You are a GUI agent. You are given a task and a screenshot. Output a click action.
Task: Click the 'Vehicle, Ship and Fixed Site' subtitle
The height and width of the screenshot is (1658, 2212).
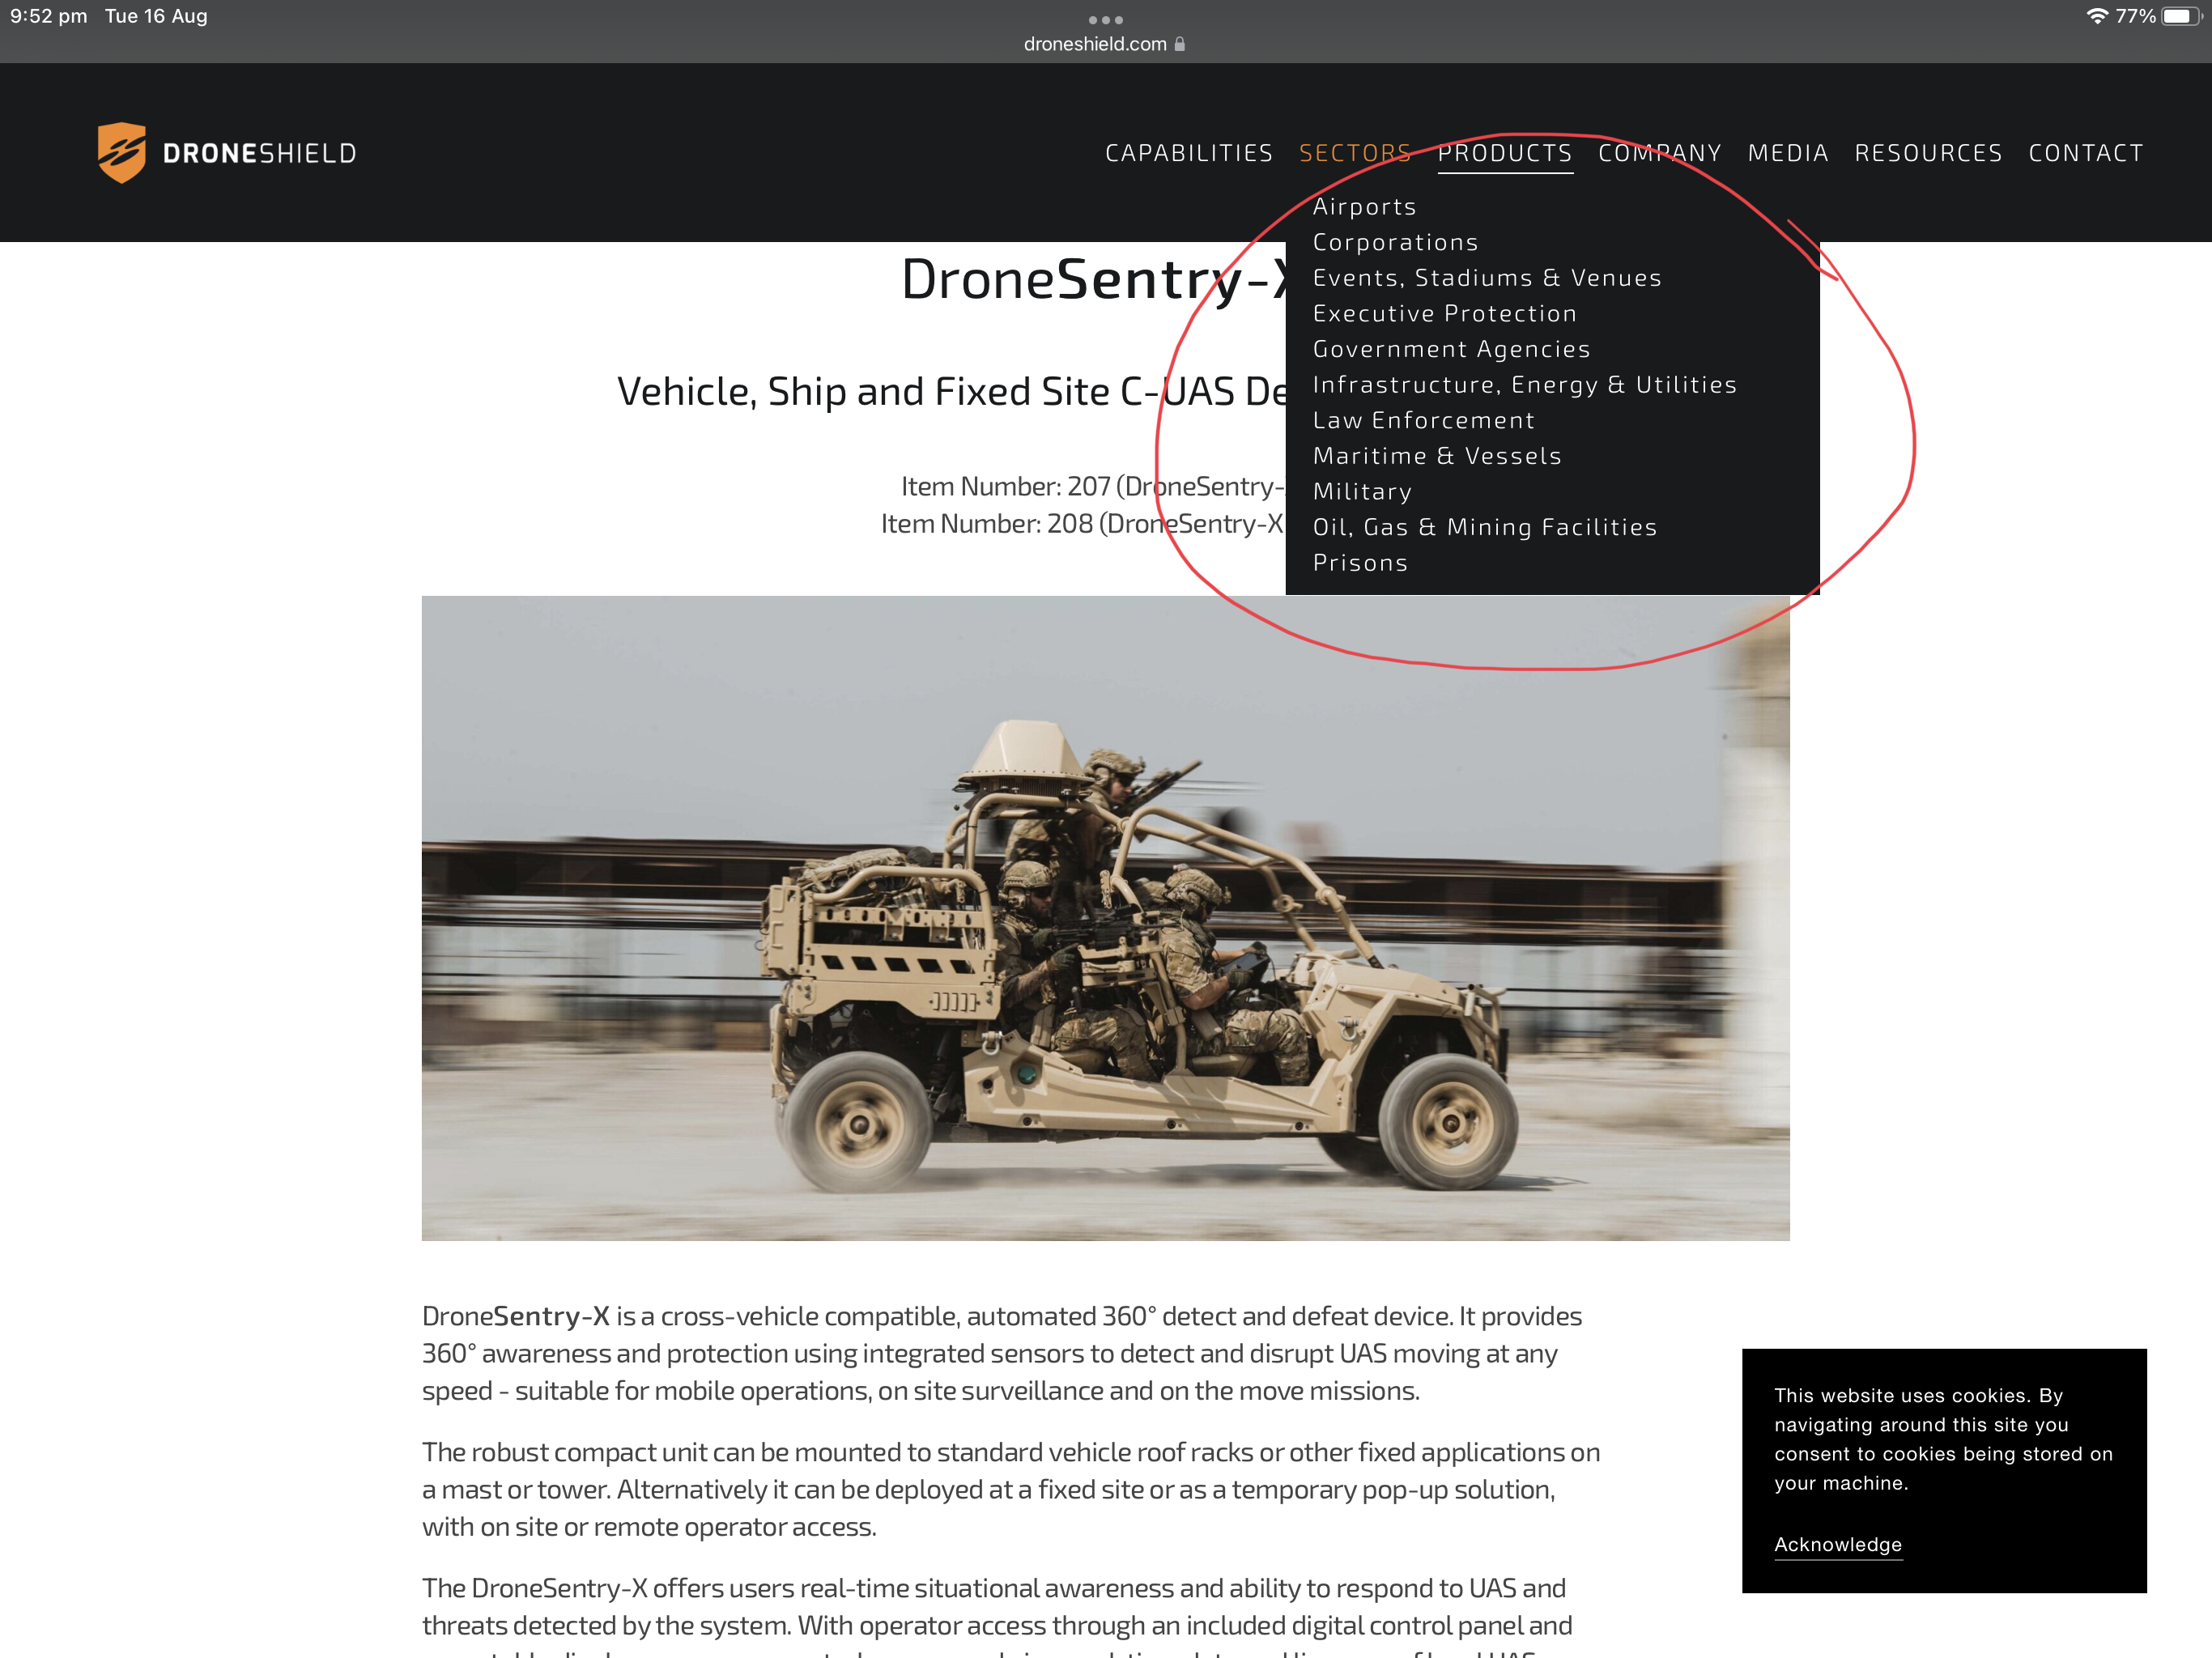point(951,391)
